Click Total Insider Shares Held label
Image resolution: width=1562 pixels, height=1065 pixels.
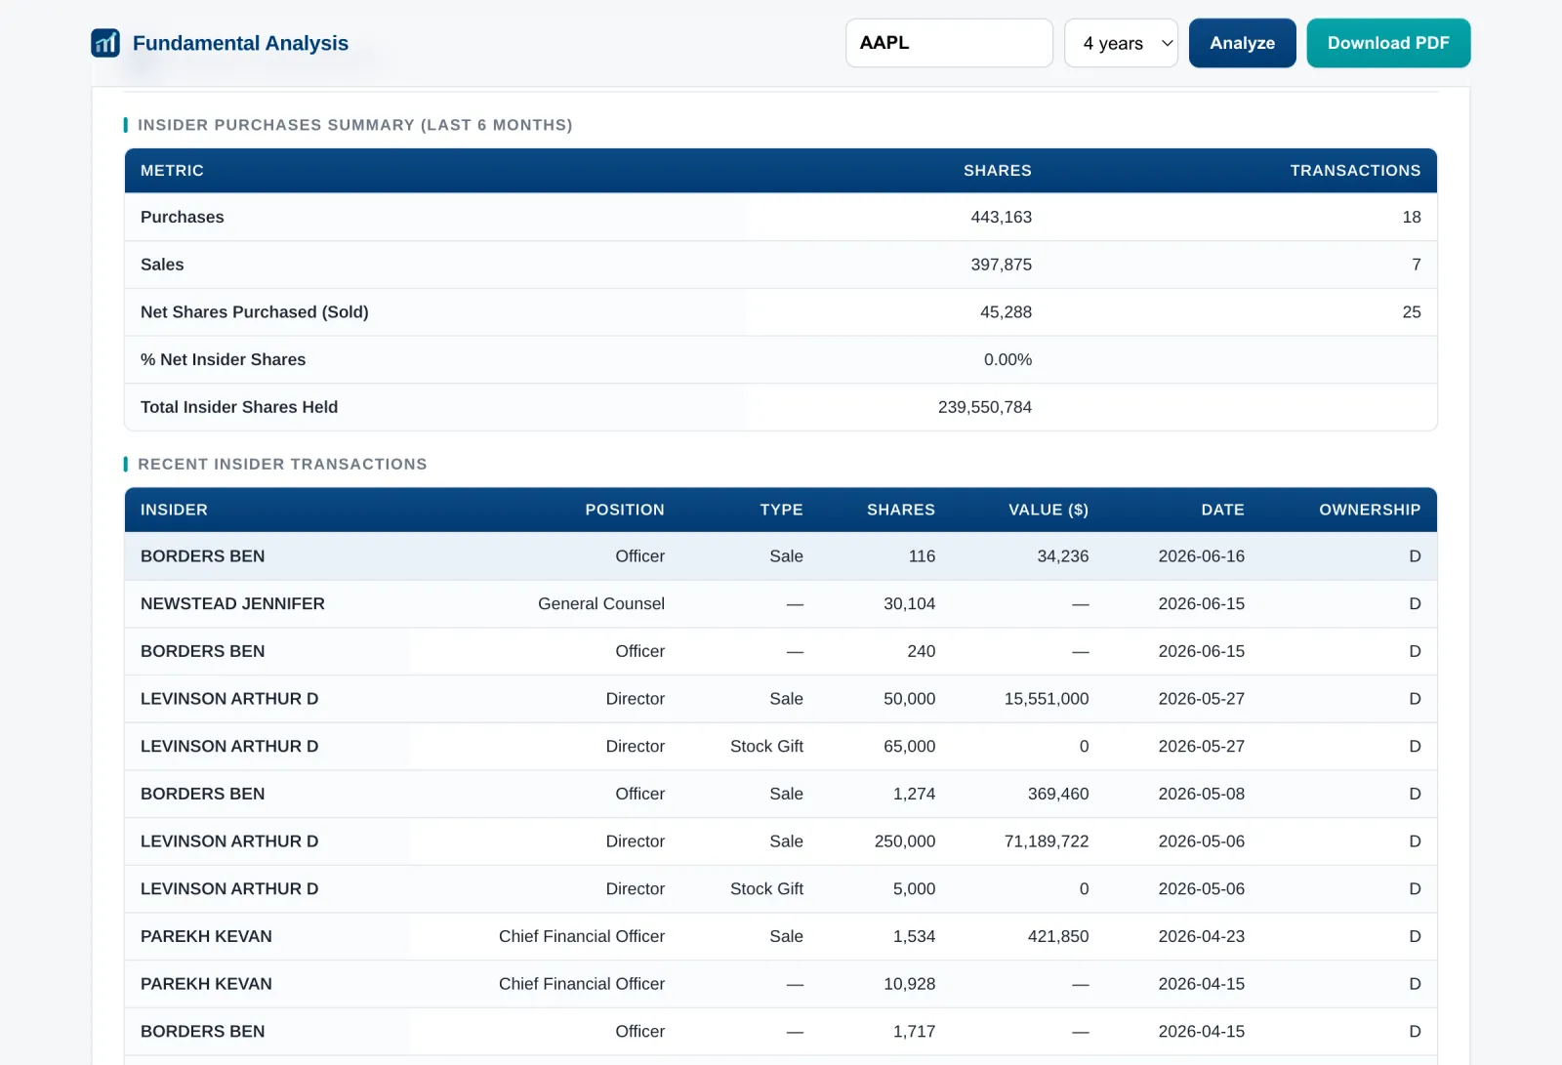coord(239,407)
